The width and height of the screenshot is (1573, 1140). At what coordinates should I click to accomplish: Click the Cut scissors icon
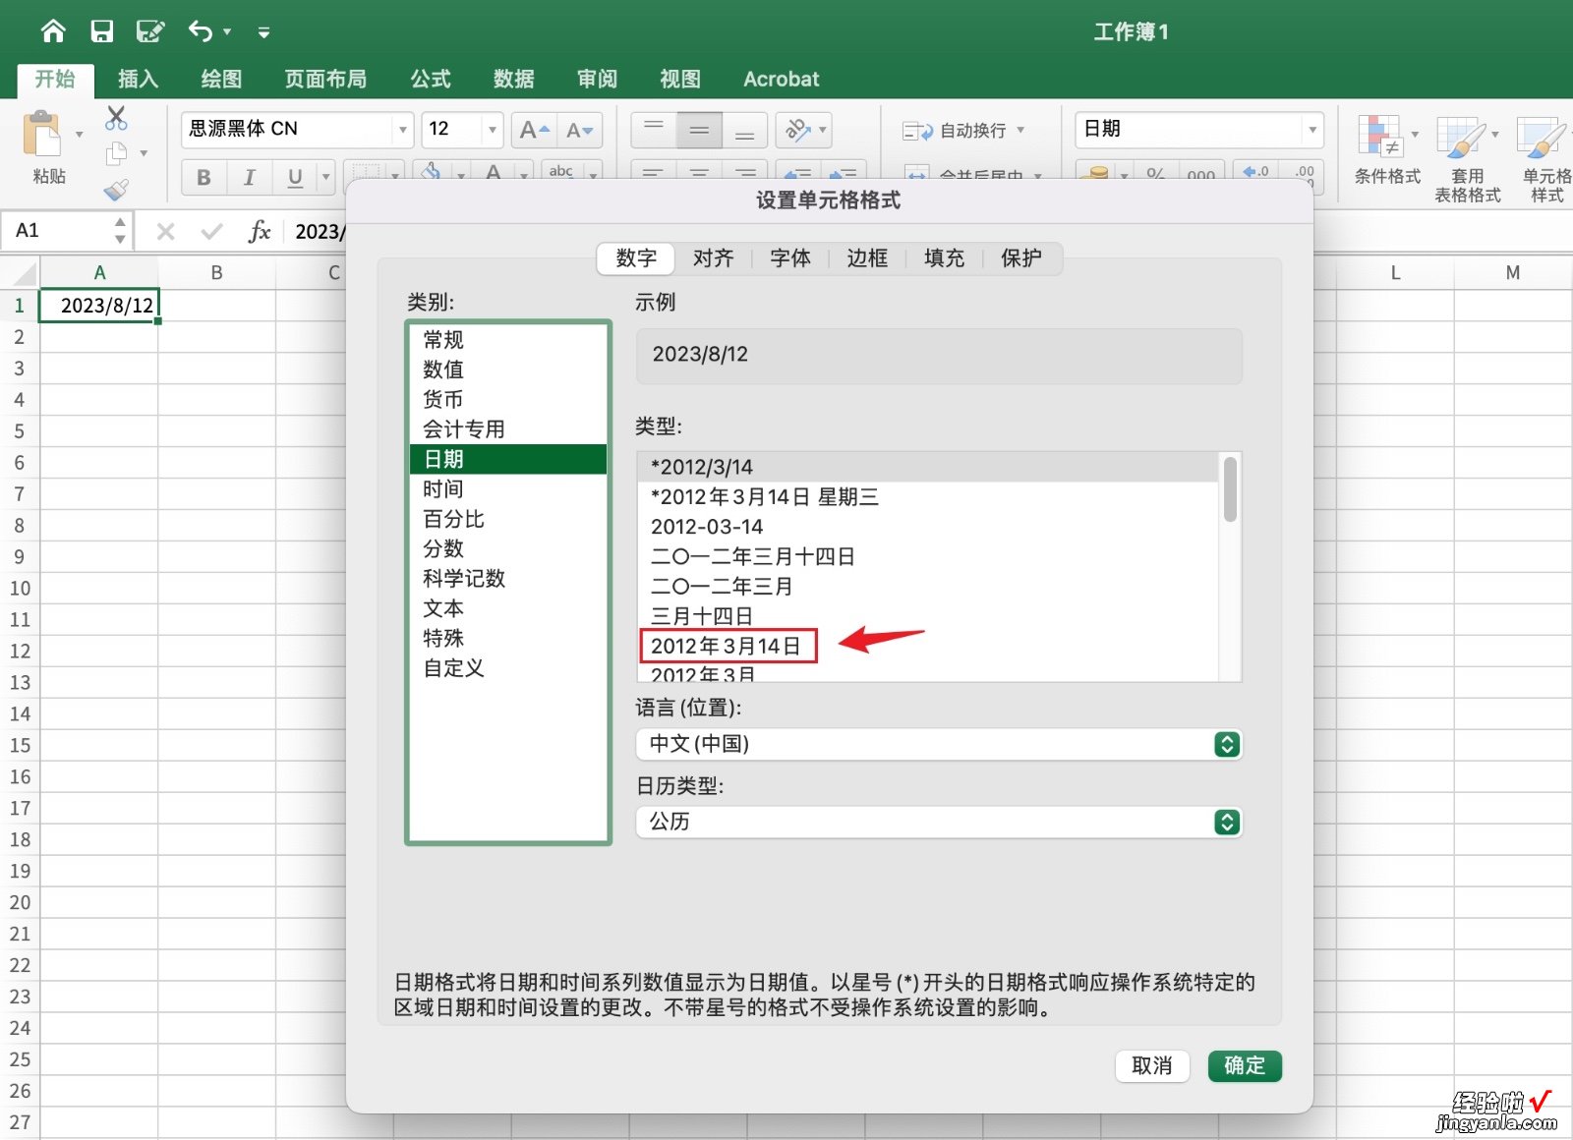[116, 118]
